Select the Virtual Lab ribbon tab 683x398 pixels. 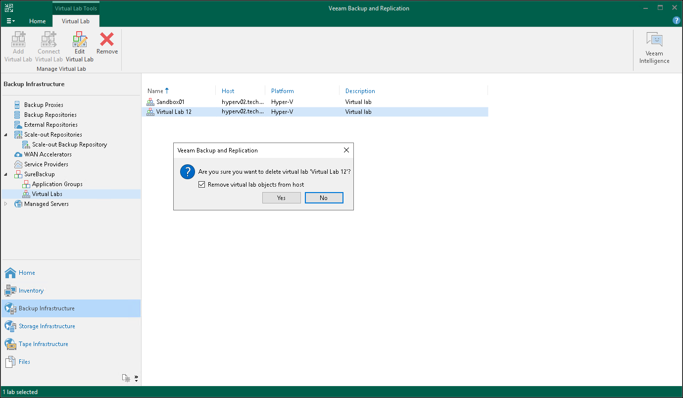coord(76,21)
